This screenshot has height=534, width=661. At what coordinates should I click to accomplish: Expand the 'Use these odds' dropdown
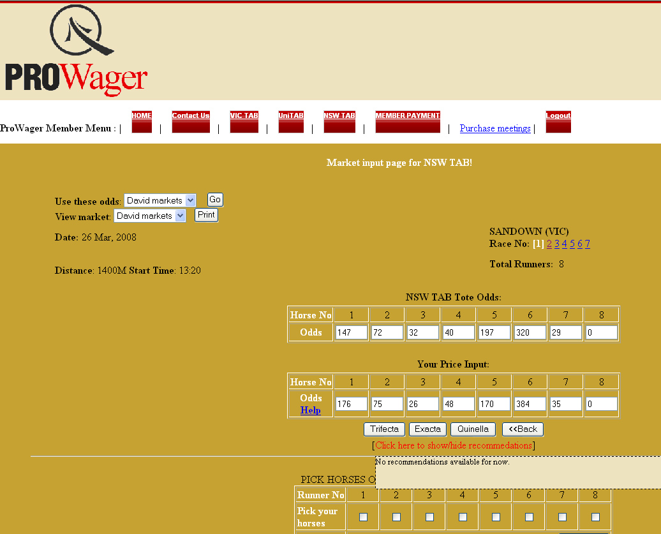click(160, 200)
